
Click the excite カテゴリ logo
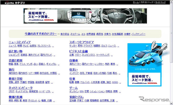[x=15, y=2]
